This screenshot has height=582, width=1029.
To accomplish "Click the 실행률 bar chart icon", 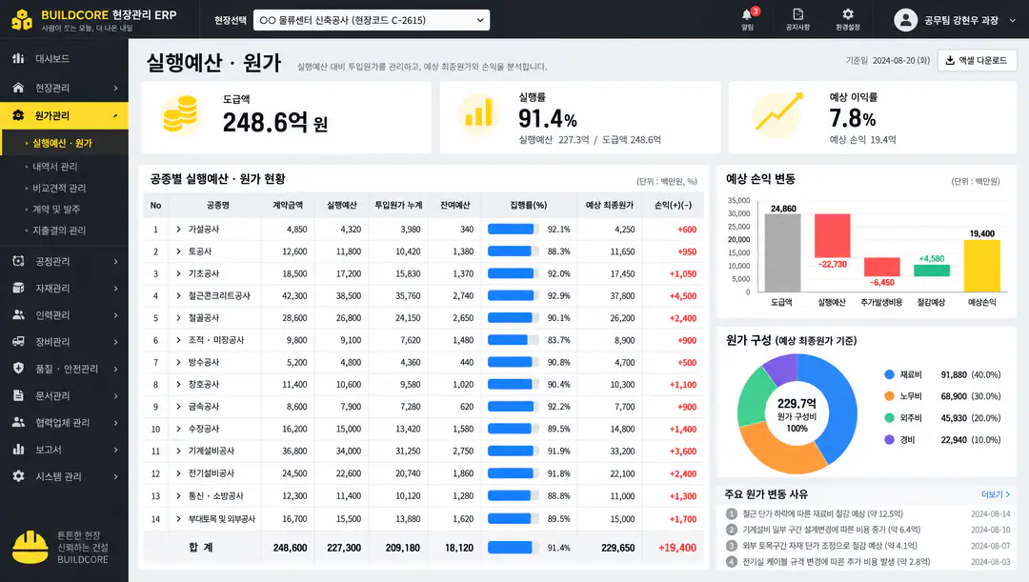I will coord(478,114).
